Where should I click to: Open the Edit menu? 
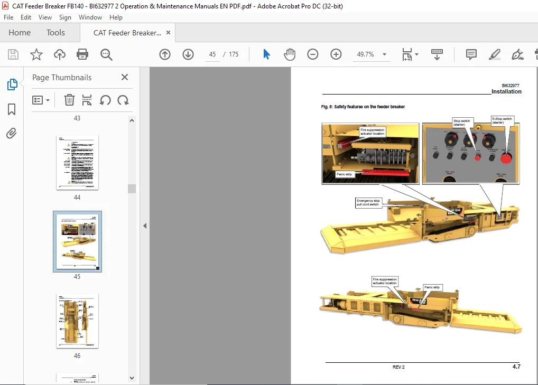click(x=26, y=17)
